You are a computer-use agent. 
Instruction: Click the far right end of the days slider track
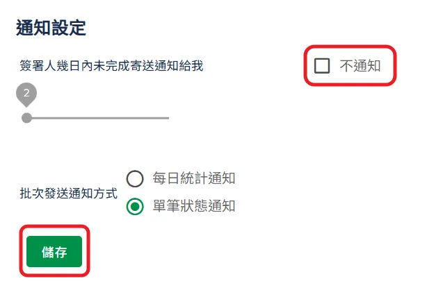click(168, 118)
